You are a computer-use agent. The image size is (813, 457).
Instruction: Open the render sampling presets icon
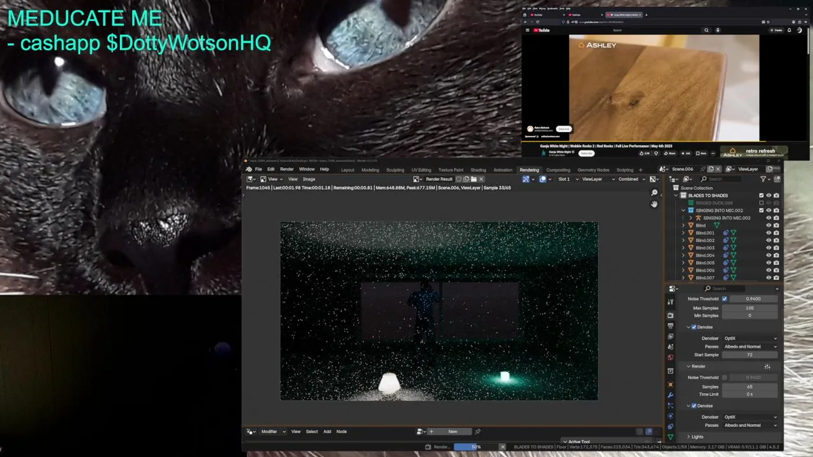767,366
